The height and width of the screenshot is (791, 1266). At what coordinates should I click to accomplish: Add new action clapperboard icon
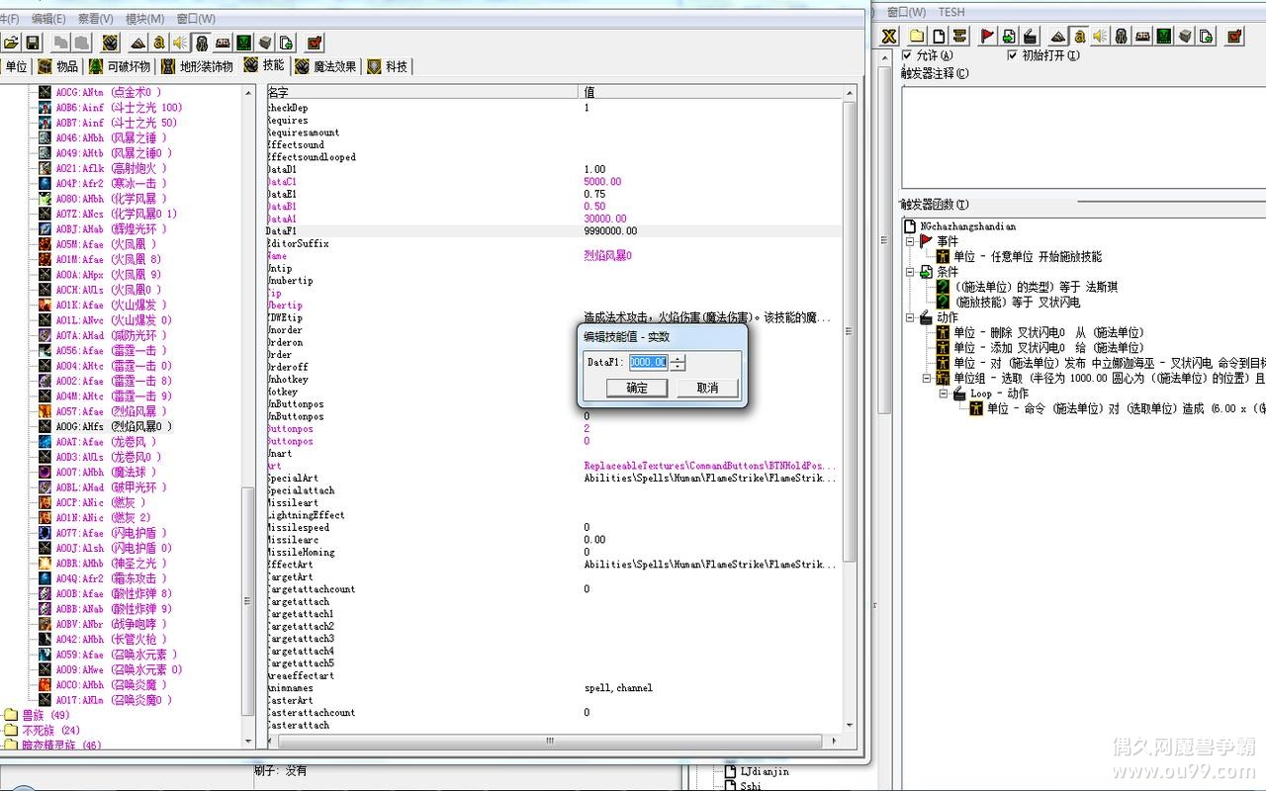click(1030, 37)
